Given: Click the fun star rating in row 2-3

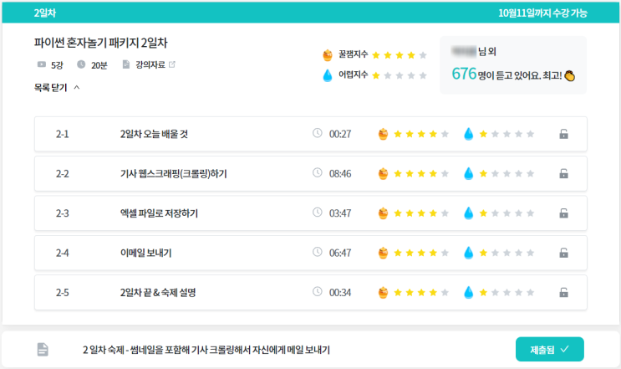Looking at the screenshot, I should (421, 213).
